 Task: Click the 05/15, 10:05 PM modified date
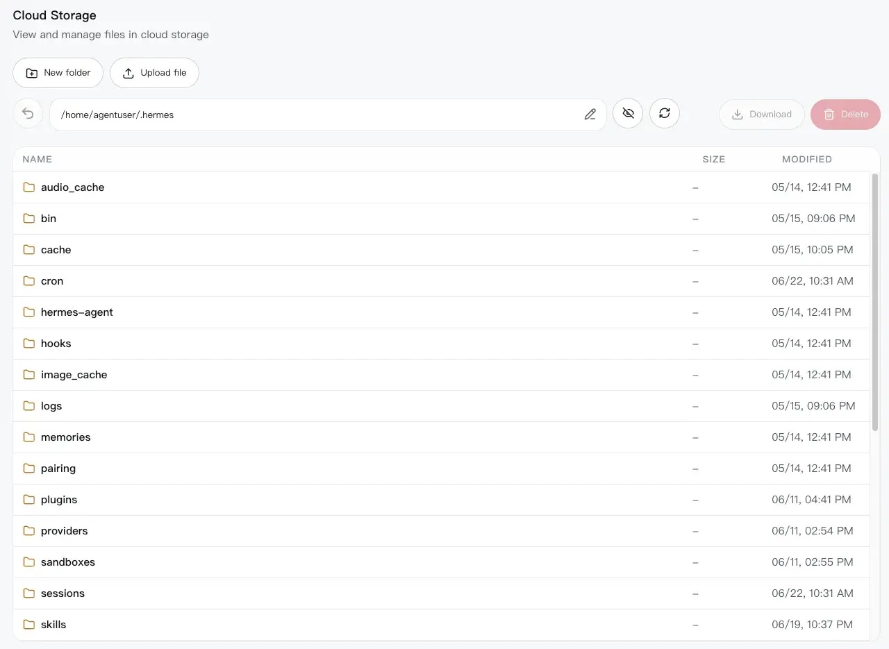coord(813,250)
